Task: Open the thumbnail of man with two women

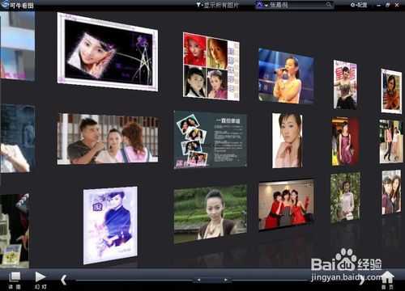Action: pos(108,139)
